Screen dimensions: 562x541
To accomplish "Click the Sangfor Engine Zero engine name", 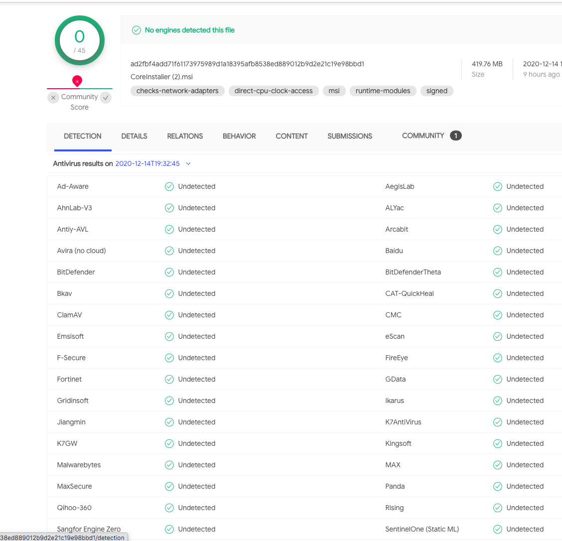I will tap(89, 529).
